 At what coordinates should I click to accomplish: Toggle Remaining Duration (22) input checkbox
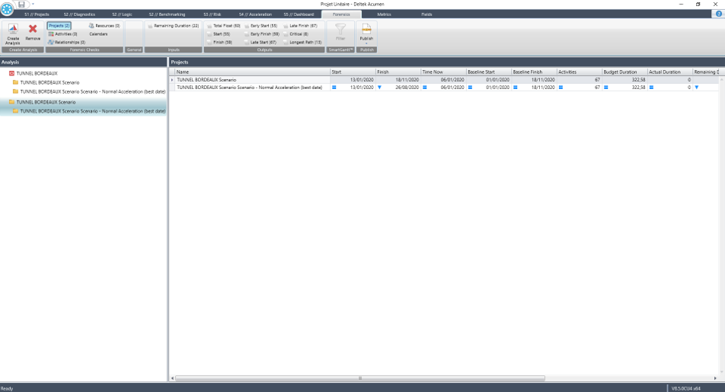tap(150, 27)
